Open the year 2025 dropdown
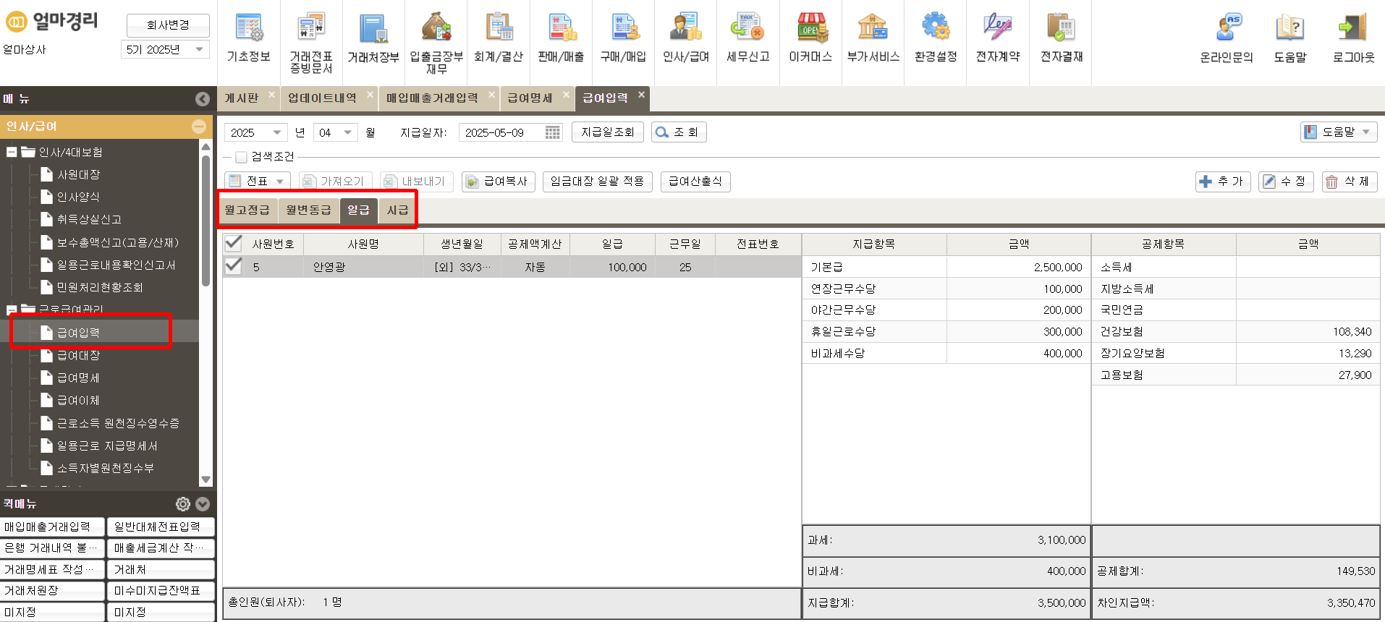 (x=256, y=132)
